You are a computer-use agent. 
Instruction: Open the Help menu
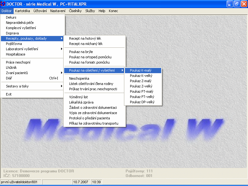point(102,11)
